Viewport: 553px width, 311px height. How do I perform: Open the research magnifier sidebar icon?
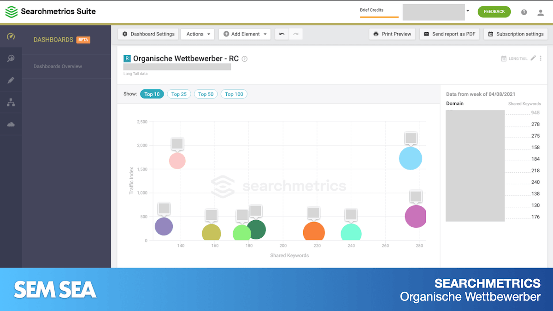click(11, 58)
